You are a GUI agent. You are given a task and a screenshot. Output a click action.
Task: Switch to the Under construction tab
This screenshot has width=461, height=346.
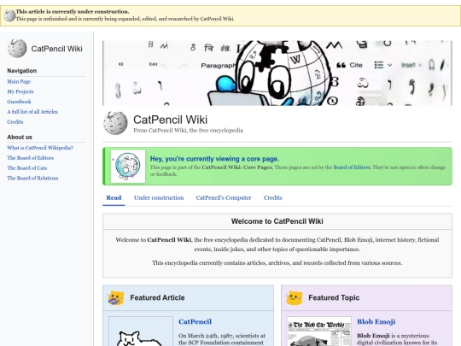pos(159,197)
